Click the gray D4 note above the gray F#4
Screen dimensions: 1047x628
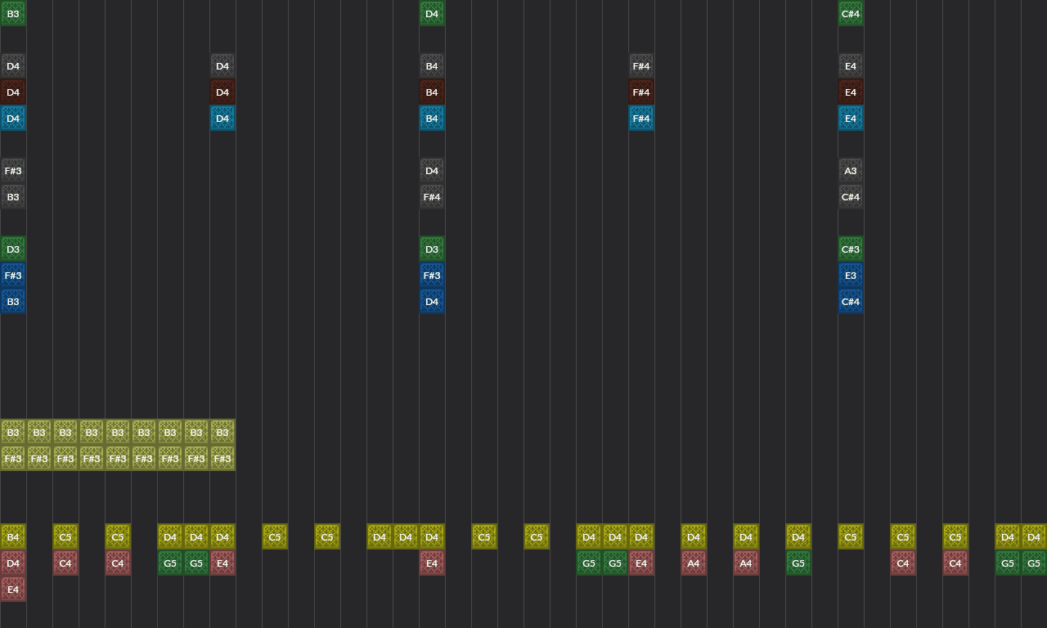click(x=432, y=170)
